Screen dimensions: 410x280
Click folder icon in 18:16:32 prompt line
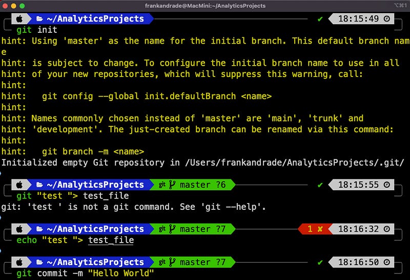[39, 229]
